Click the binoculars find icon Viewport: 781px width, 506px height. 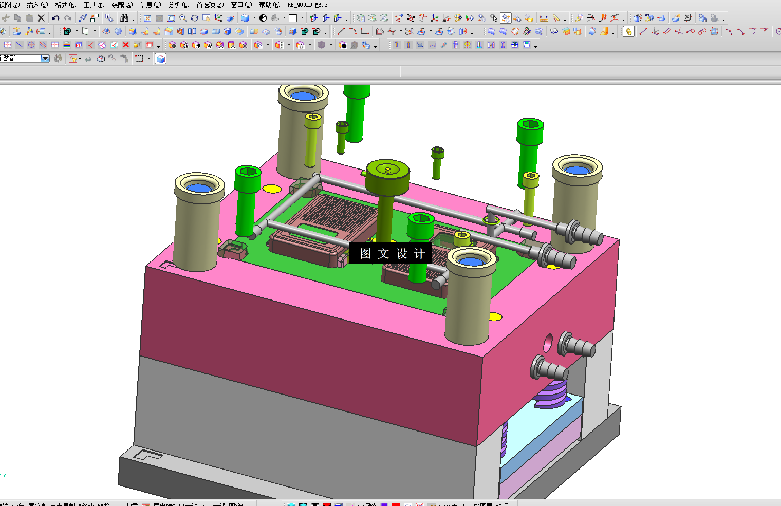tap(124, 18)
